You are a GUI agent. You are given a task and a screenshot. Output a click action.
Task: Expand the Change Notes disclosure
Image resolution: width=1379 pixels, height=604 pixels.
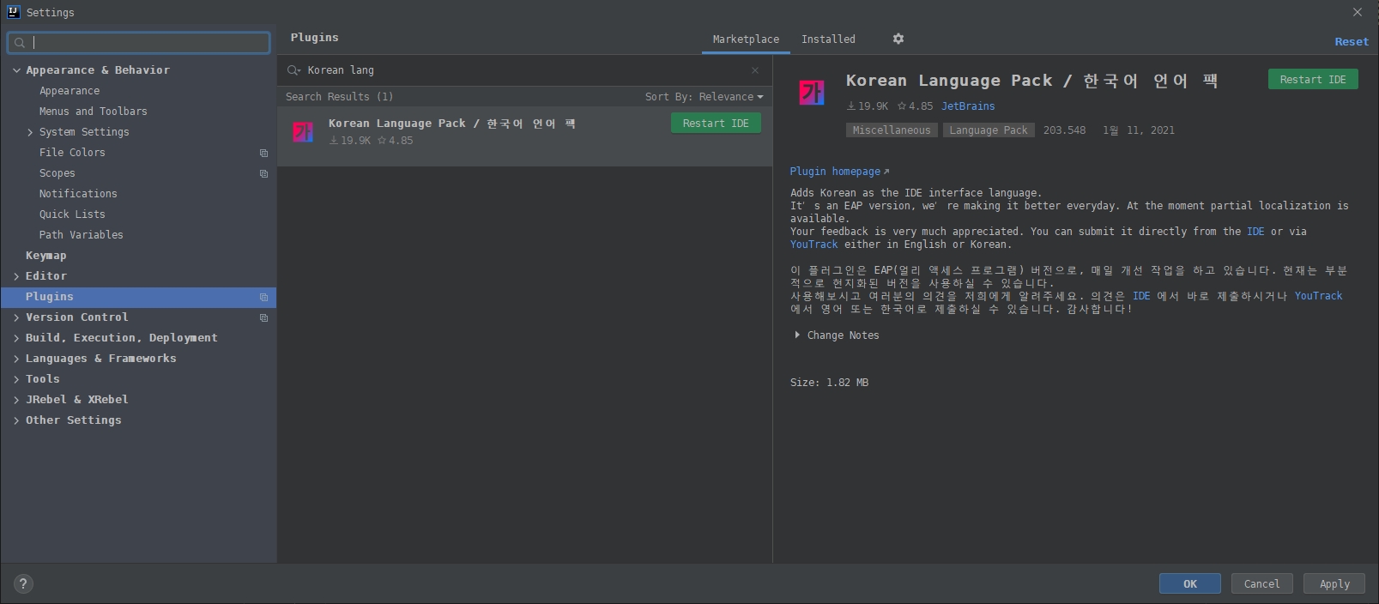pos(797,335)
